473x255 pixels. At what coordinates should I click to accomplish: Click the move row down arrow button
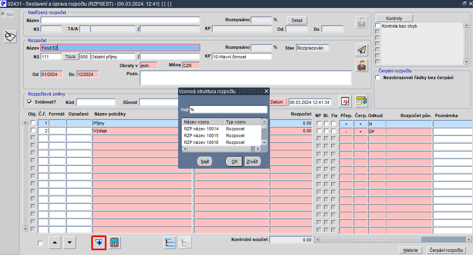click(70, 243)
